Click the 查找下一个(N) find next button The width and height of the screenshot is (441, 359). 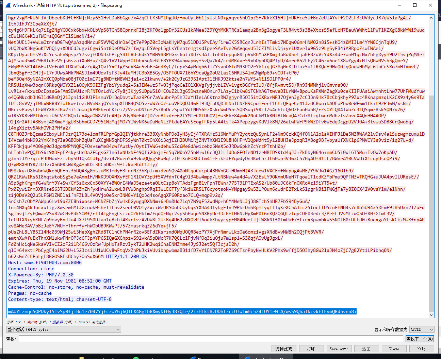[x=420, y=339]
